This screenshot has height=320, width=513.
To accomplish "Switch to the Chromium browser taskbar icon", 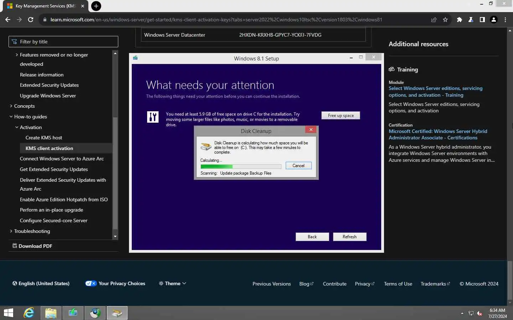I will point(95,313).
